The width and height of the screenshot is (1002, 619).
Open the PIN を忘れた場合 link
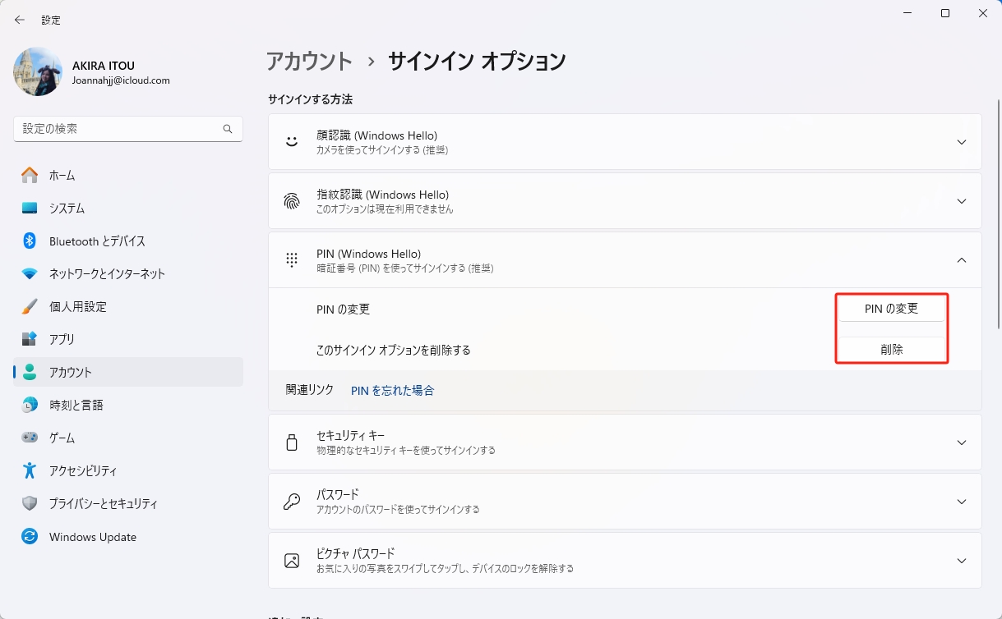click(392, 391)
